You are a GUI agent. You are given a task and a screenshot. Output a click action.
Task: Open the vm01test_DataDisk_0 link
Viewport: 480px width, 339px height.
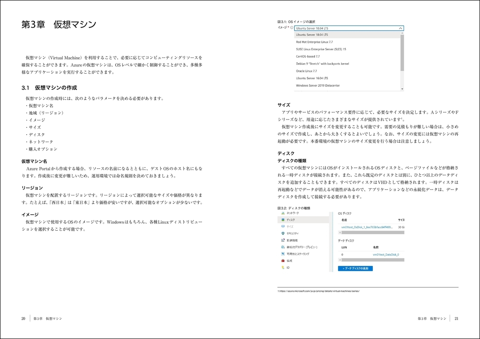[x=386, y=254]
